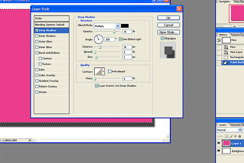Screen dimensions: 244x163
Task: Click the Size value field
Action: (127, 57)
